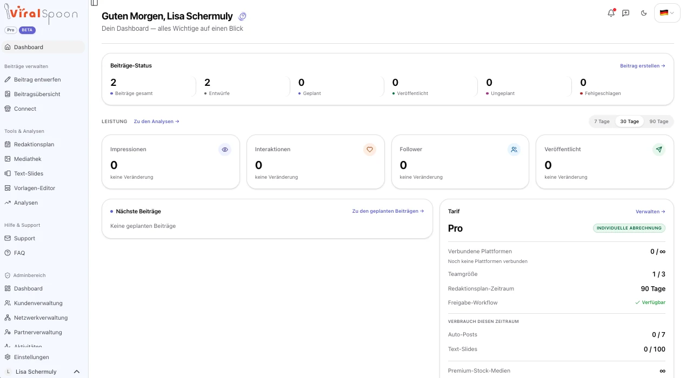Click the ViralSpoon logo

coord(41,12)
